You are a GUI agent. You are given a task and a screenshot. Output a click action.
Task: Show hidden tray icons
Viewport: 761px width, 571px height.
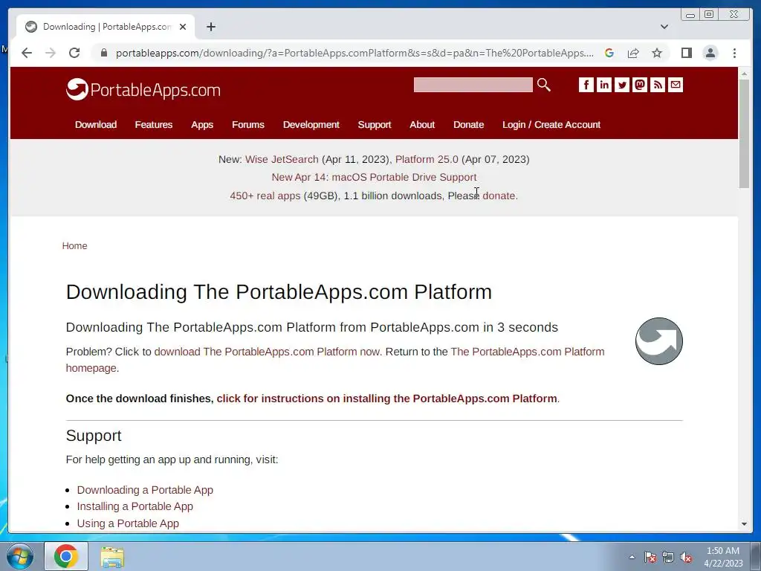(632, 557)
